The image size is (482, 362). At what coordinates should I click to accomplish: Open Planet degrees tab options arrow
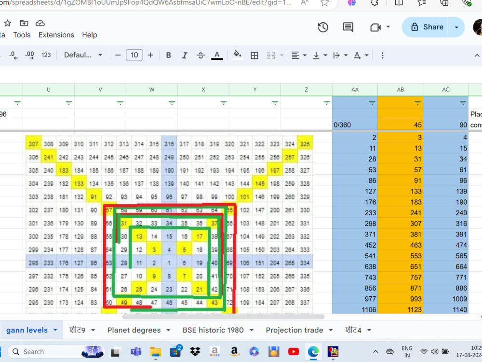click(x=168, y=330)
